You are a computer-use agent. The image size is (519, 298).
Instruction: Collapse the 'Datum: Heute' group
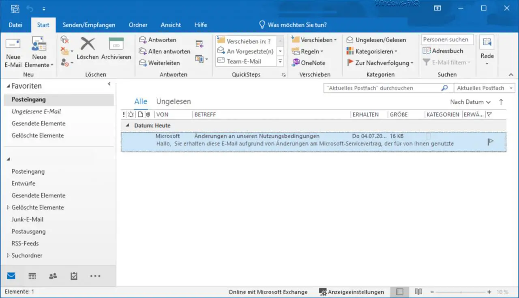[127, 126]
